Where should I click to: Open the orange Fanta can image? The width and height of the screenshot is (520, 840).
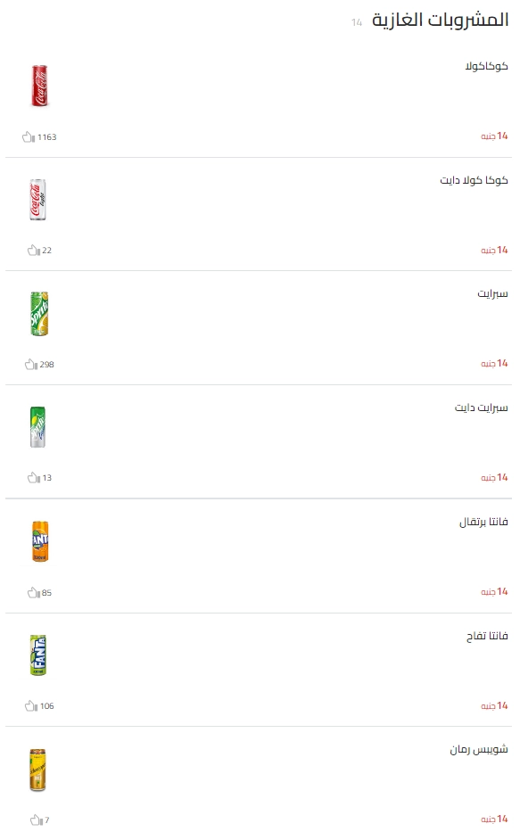click(x=39, y=541)
